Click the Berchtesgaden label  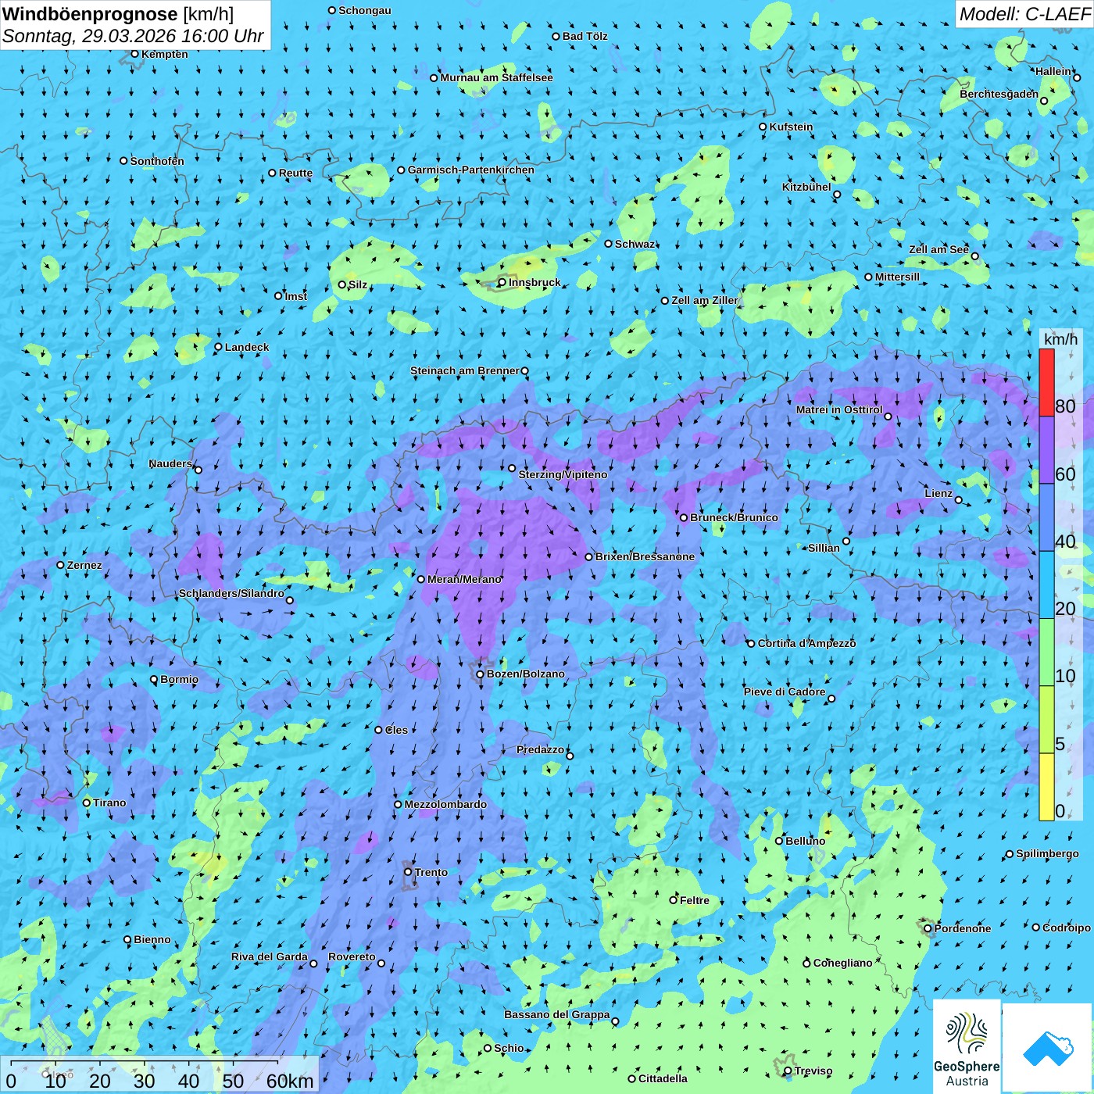coord(999,94)
